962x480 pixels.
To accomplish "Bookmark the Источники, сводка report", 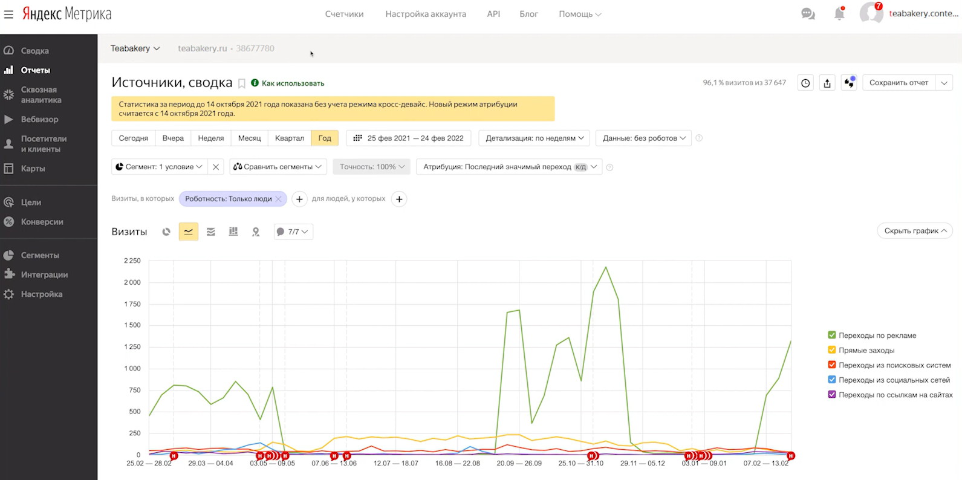I will click(x=242, y=83).
